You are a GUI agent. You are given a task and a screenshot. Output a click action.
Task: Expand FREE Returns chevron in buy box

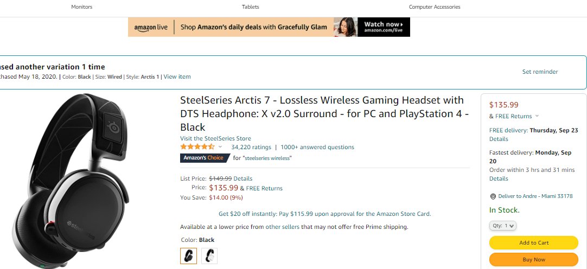click(537, 116)
